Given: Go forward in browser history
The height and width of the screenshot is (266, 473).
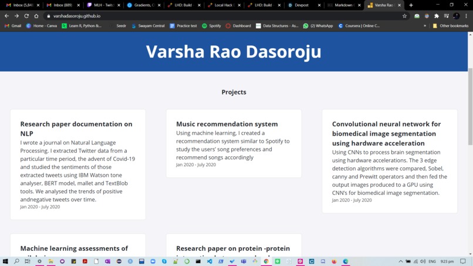Looking at the screenshot, I should (16, 16).
